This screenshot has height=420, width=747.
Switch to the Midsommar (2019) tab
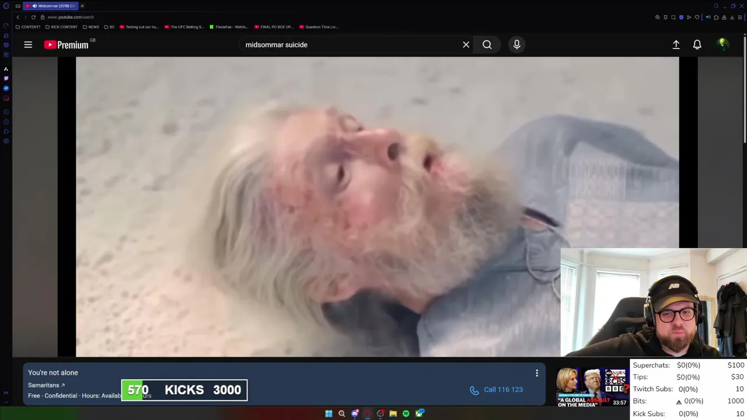click(50, 6)
